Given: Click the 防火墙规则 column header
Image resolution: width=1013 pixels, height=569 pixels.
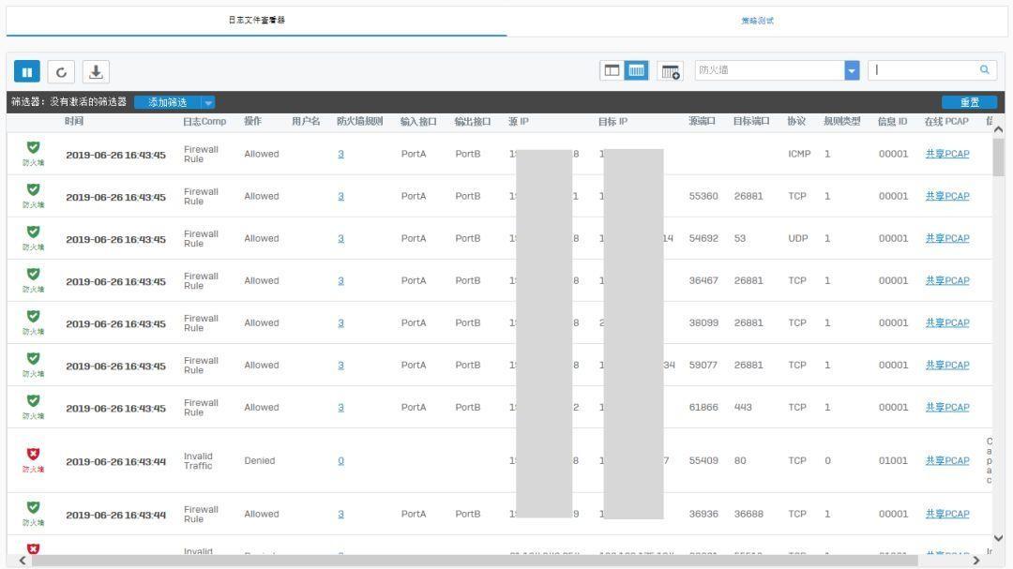Looking at the screenshot, I should (360, 121).
